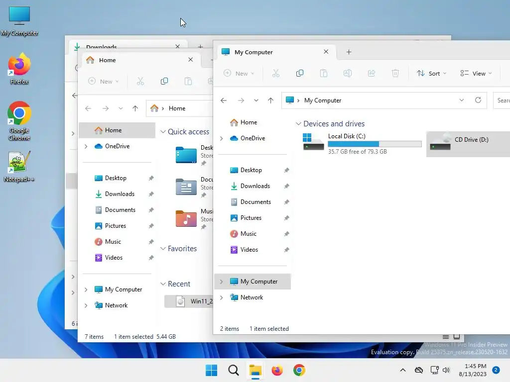This screenshot has height=382, width=510.
Task: Go up one level in My Computer window
Action: tap(270, 100)
